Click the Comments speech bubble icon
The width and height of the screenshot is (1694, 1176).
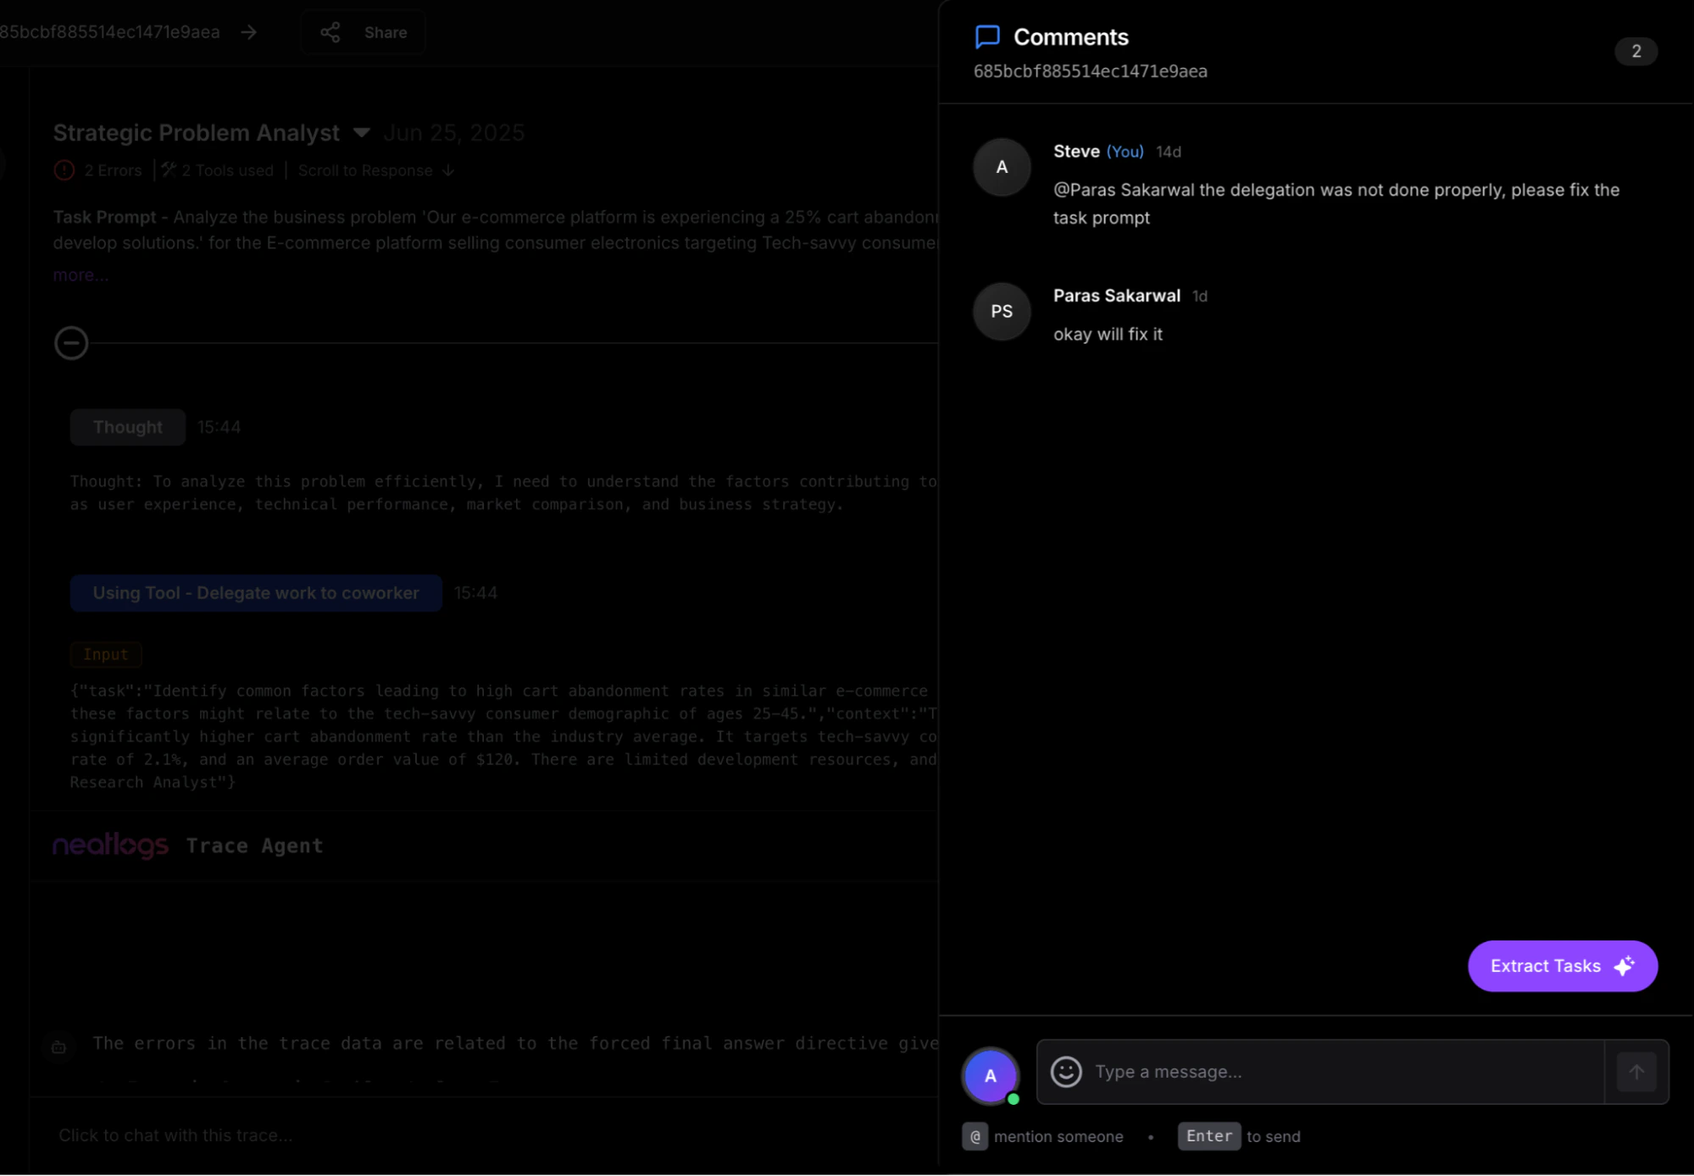[x=987, y=36]
